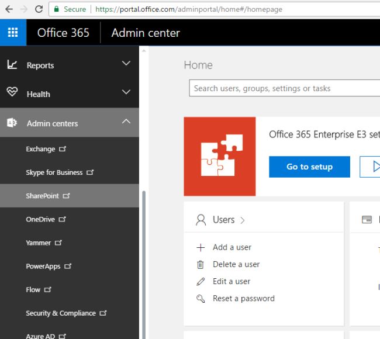This screenshot has width=380, height=339.
Task: Click the Office 365 header title
Action: (x=63, y=33)
